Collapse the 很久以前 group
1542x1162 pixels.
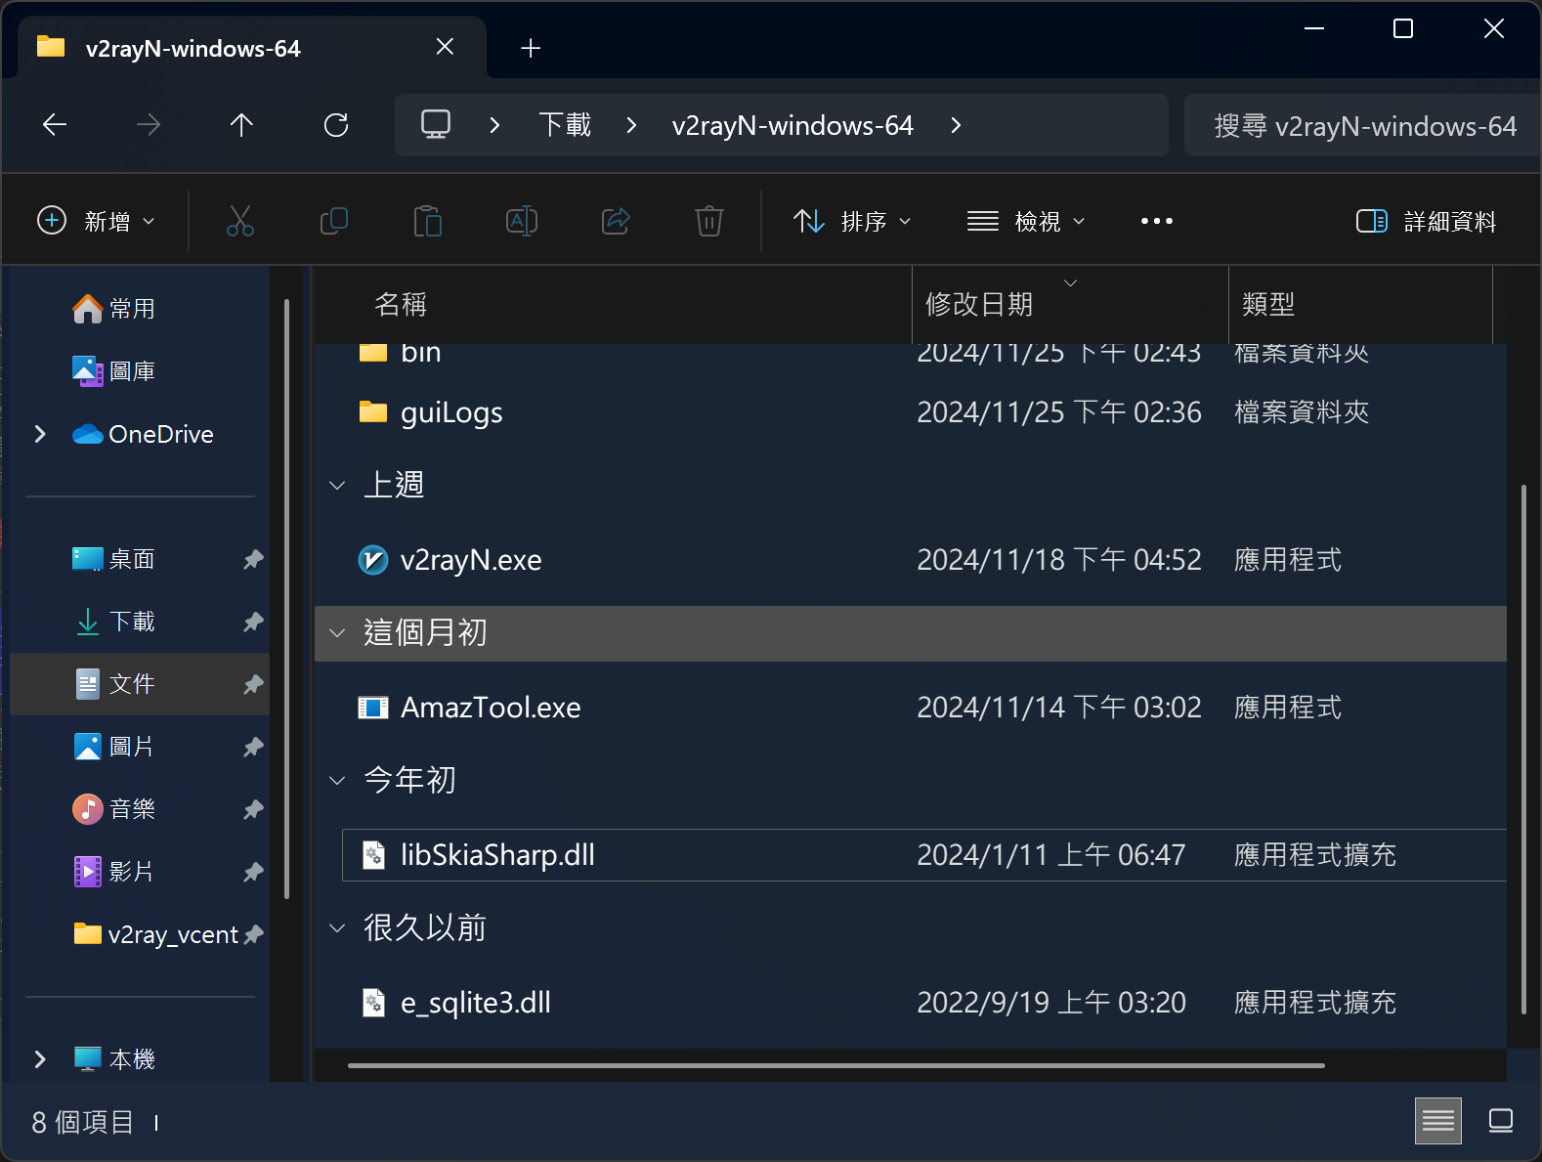coord(337,928)
